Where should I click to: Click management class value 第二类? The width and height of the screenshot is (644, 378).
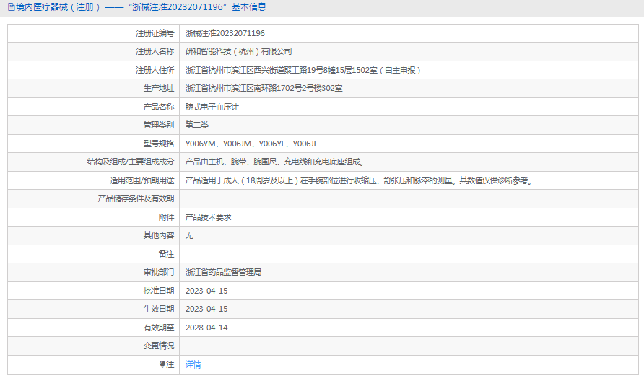tap(196, 125)
